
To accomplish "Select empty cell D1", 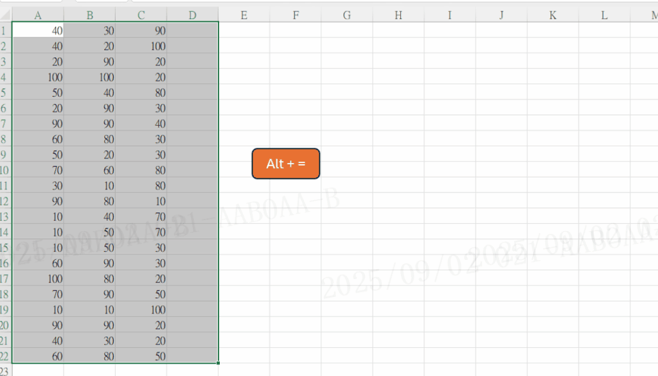I will click(192, 30).
